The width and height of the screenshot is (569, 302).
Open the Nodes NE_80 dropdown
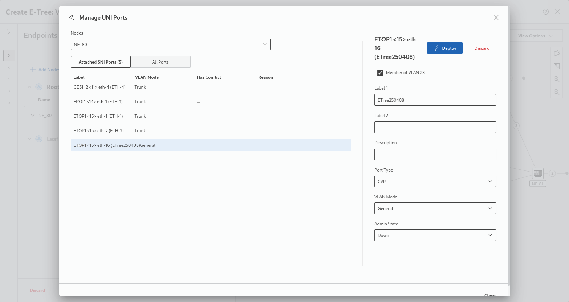pos(170,44)
